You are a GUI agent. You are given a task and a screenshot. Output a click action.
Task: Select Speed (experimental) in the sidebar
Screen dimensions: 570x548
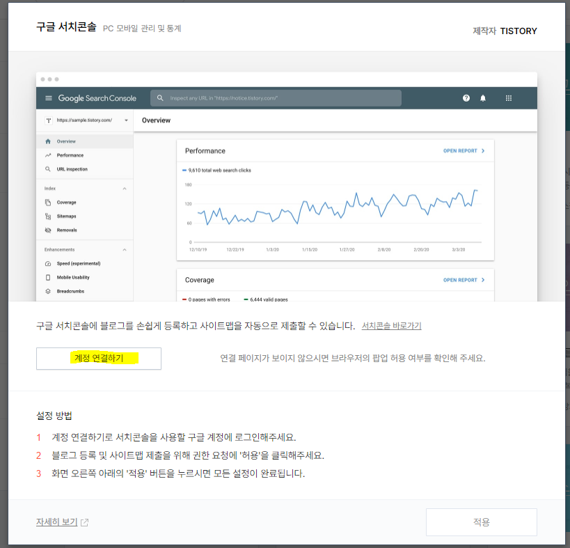pyautogui.click(x=85, y=264)
